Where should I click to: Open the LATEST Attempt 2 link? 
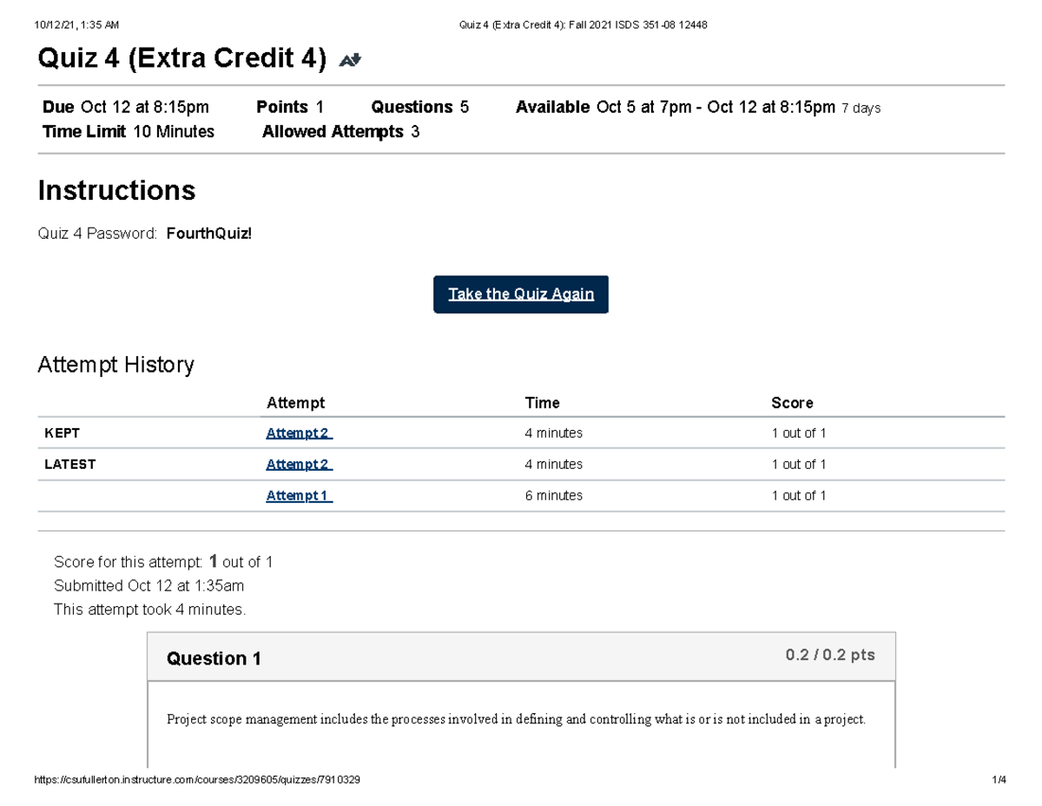click(299, 464)
